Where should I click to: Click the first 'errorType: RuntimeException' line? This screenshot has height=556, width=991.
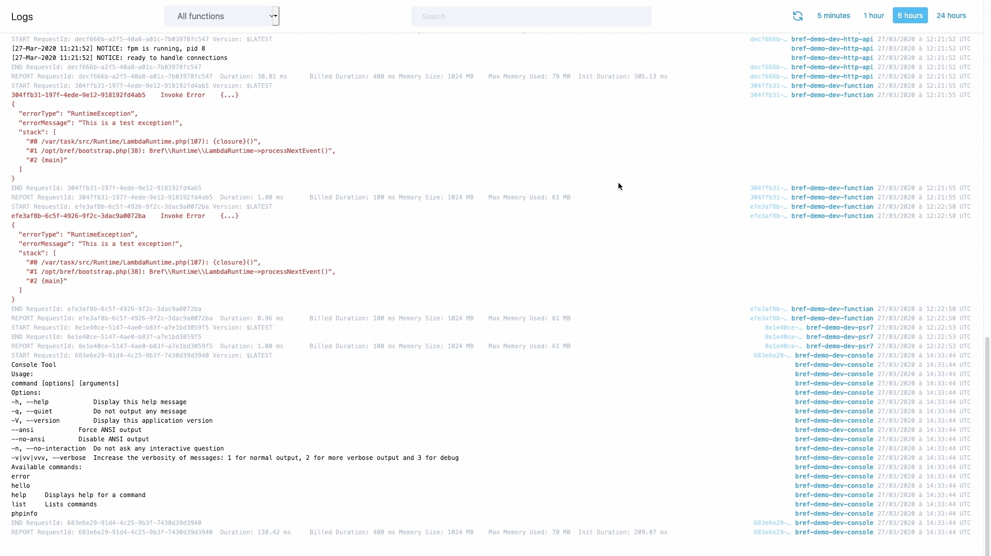click(78, 114)
